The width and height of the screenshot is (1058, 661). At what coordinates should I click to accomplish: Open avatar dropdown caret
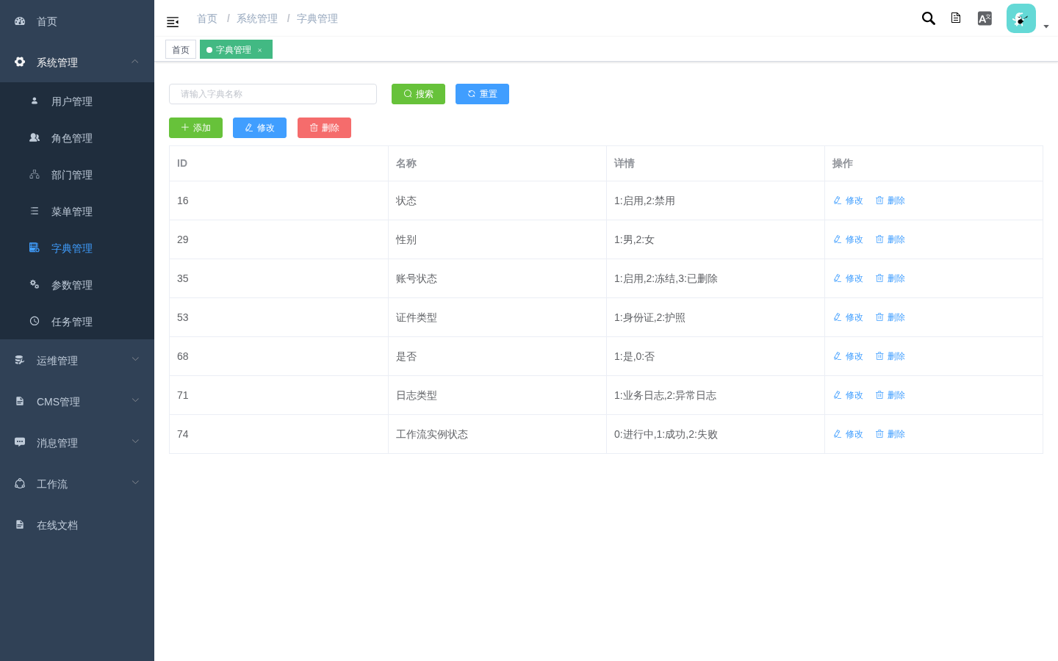1046,26
